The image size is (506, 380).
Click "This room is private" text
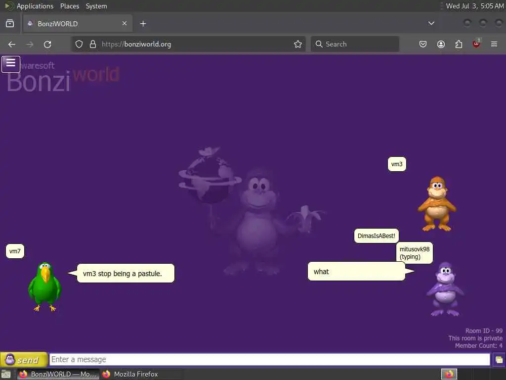pos(475,338)
